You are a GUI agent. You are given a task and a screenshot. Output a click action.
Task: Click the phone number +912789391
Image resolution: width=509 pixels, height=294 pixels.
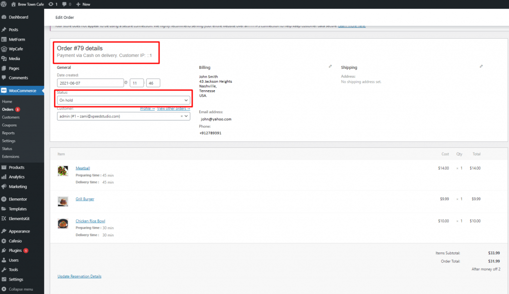tap(210, 133)
